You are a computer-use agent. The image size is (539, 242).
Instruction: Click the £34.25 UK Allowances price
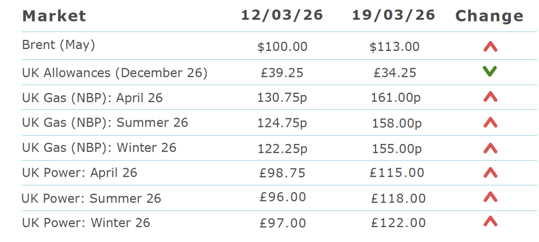coord(395,73)
